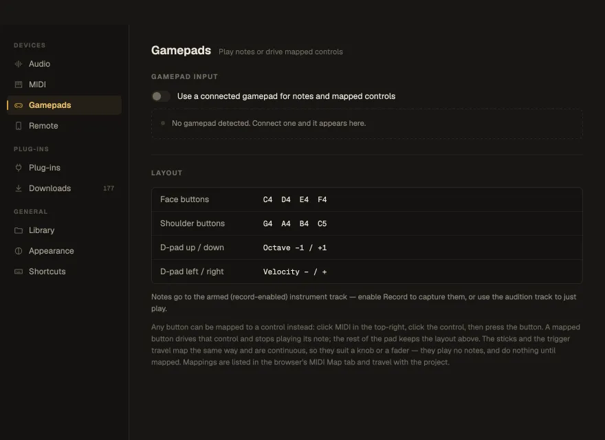This screenshot has width=605, height=440.
Task: Click 'Use a connected gamepad' toggle label
Action: coord(286,96)
